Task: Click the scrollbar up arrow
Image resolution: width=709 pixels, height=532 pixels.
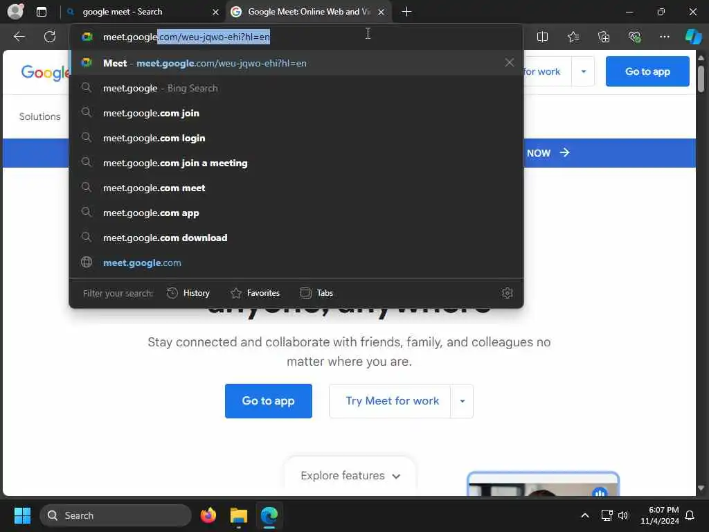Action: 701,58
